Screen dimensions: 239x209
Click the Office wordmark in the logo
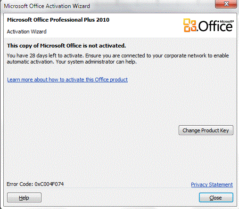tap(215, 26)
